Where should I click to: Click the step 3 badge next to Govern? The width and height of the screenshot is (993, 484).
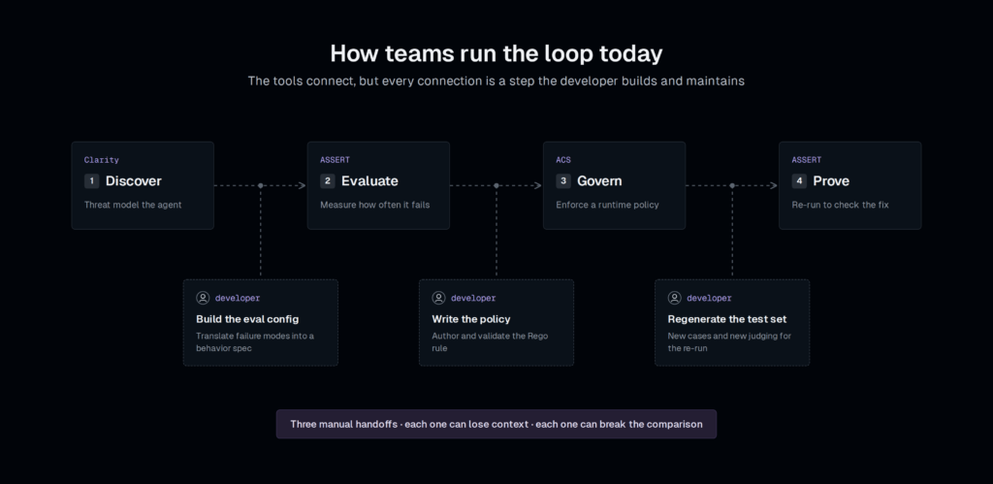click(x=563, y=181)
